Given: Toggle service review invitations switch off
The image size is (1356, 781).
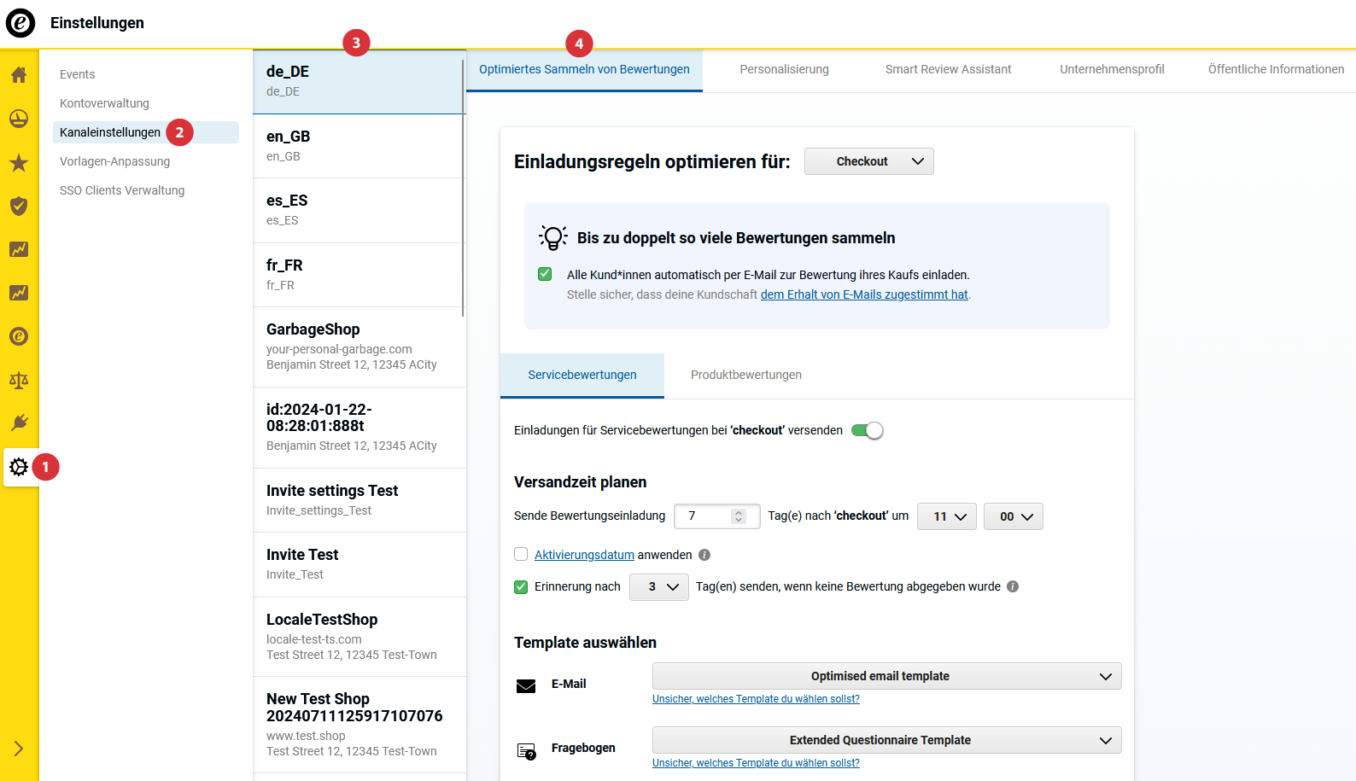Looking at the screenshot, I should point(867,430).
